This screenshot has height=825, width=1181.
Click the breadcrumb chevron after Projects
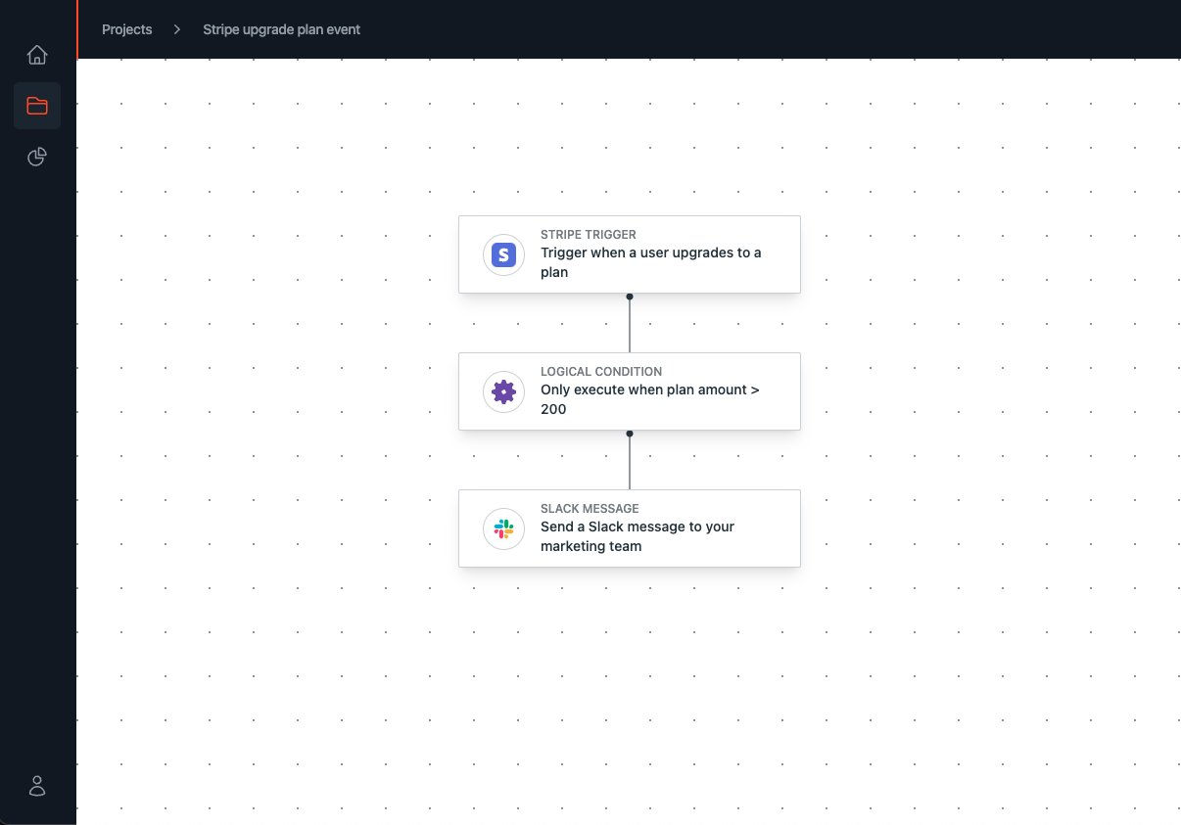point(176,29)
